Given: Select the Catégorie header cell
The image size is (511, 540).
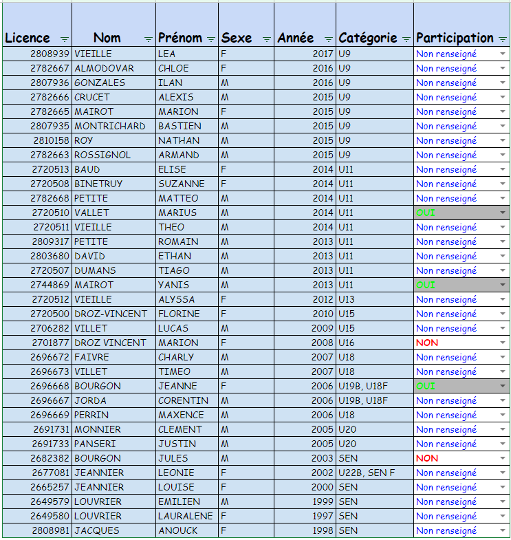Looking at the screenshot, I should (375, 25).
